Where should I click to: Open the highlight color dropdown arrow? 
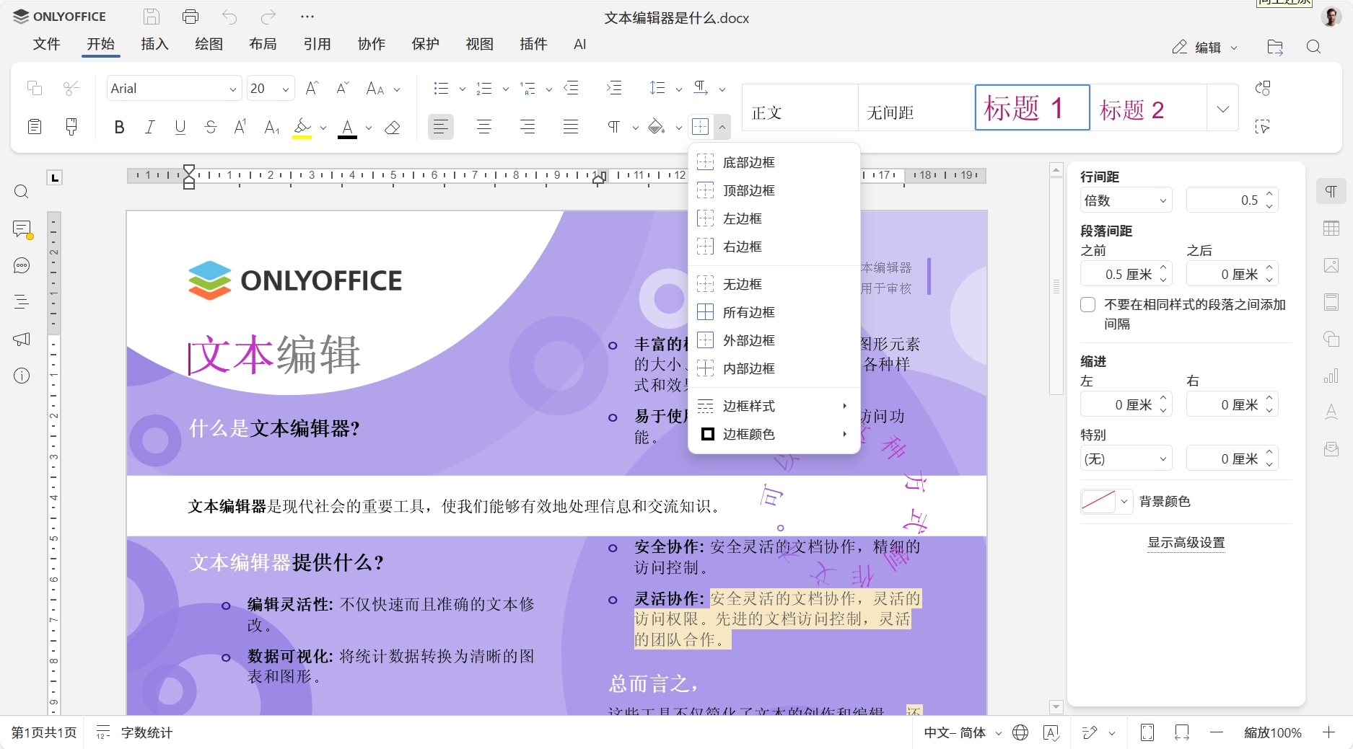tap(323, 128)
